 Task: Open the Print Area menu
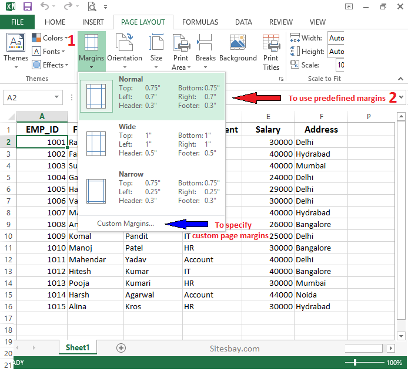[x=181, y=52]
